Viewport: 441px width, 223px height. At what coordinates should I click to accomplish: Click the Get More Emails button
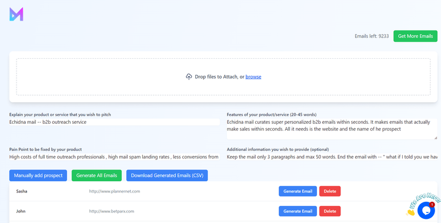click(415, 36)
